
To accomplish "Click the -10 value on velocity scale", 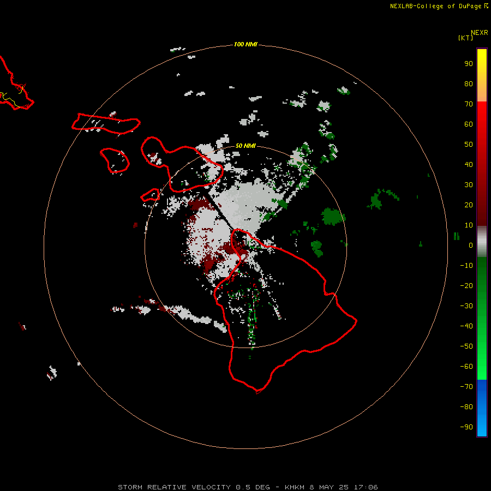I will coord(466,266).
